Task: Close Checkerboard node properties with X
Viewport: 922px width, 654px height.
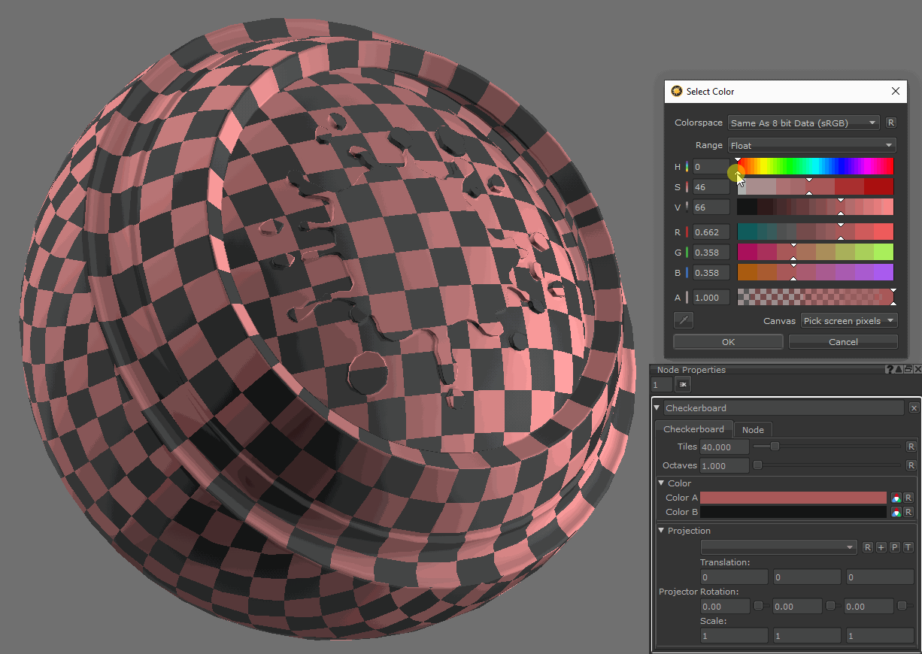Action: pyautogui.click(x=914, y=408)
